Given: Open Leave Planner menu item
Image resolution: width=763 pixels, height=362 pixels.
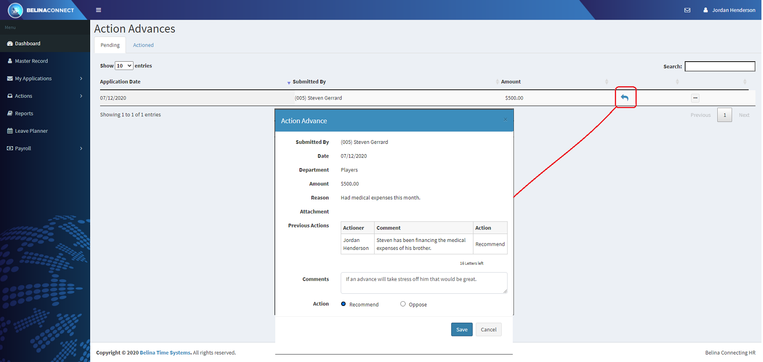Looking at the screenshot, I should (45, 131).
